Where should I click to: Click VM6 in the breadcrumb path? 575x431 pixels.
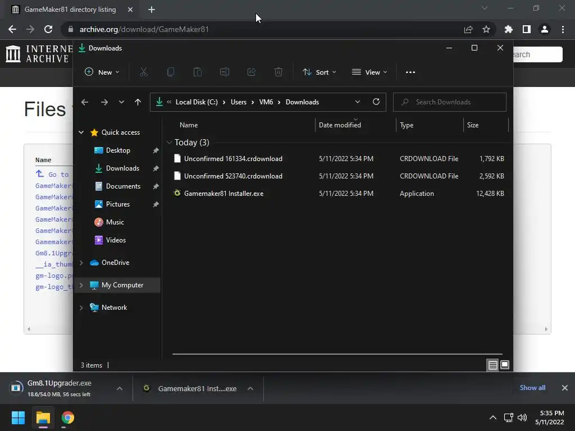[x=266, y=102]
